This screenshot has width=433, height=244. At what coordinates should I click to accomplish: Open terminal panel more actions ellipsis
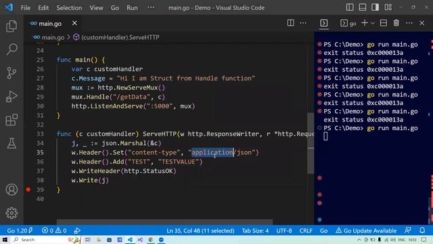pyautogui.click(x=409, y=23)
